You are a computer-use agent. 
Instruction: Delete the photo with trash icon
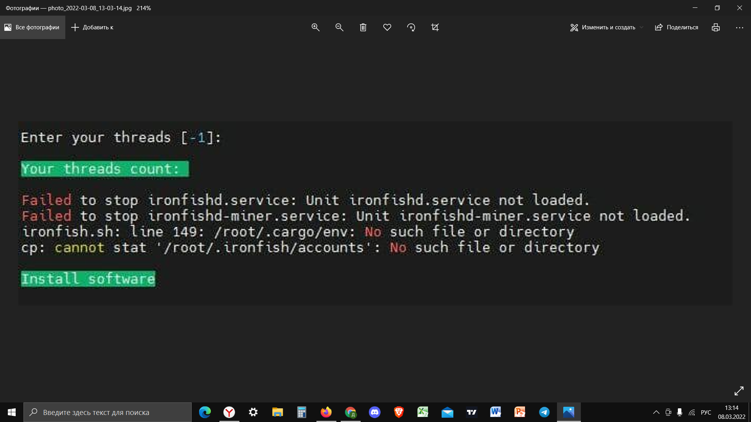coord(363,27)
